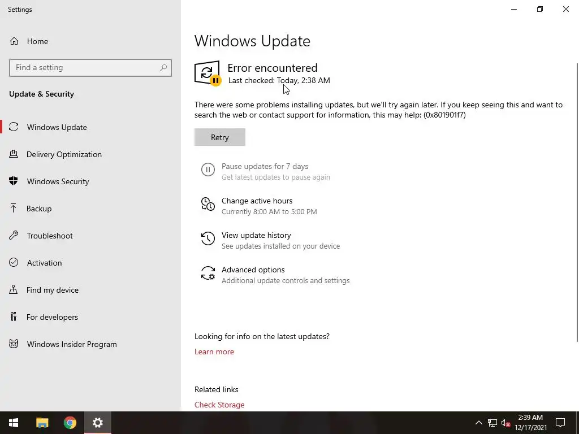Click the Related links heading
The width and height of the screenshot is (579, 434).
[x=217, y=390]
